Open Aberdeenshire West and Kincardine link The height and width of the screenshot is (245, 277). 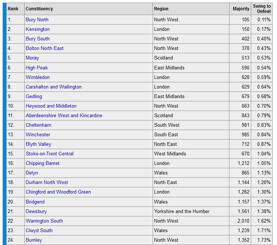point(64,115)
